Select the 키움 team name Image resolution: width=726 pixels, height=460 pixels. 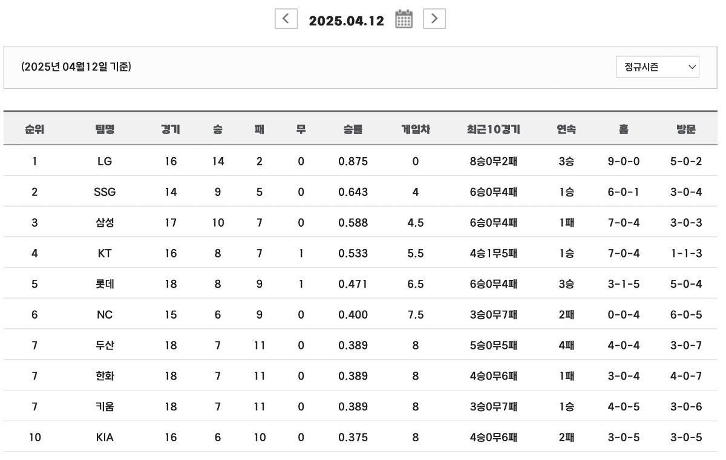[105, 407]
